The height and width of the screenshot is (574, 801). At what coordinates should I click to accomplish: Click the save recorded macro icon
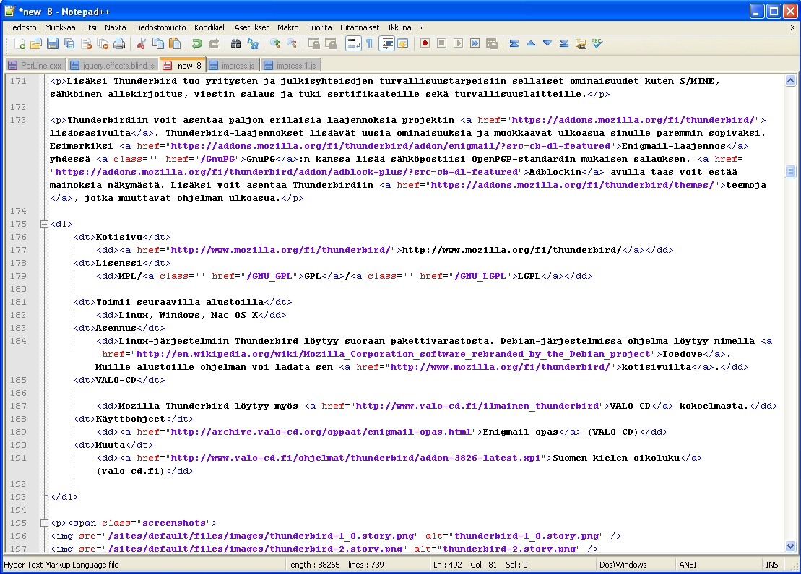(x=492, y=44)
